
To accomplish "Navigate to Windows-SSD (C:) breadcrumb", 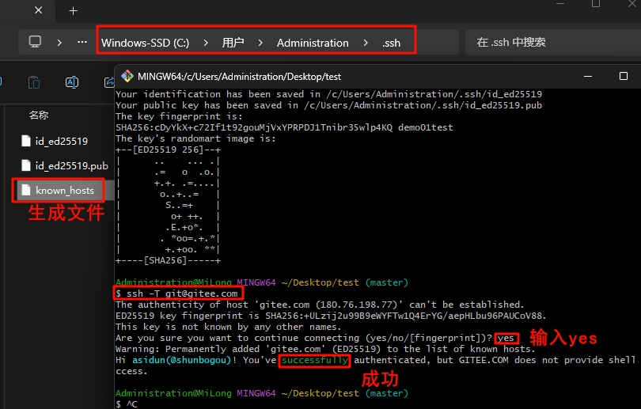I will pos(145,43).
